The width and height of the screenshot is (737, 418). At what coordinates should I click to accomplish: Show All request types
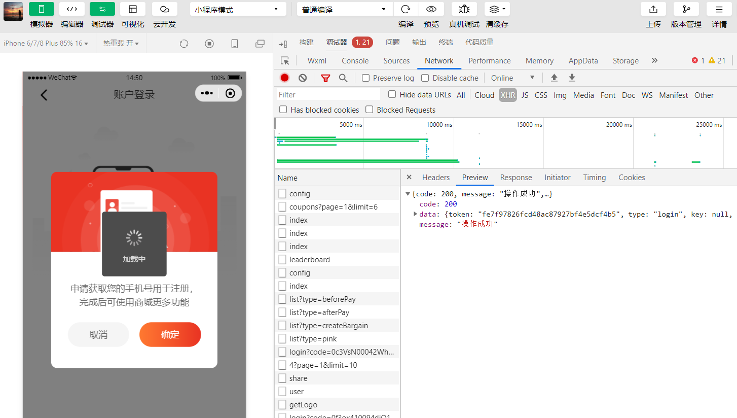(x=461, y=95)
